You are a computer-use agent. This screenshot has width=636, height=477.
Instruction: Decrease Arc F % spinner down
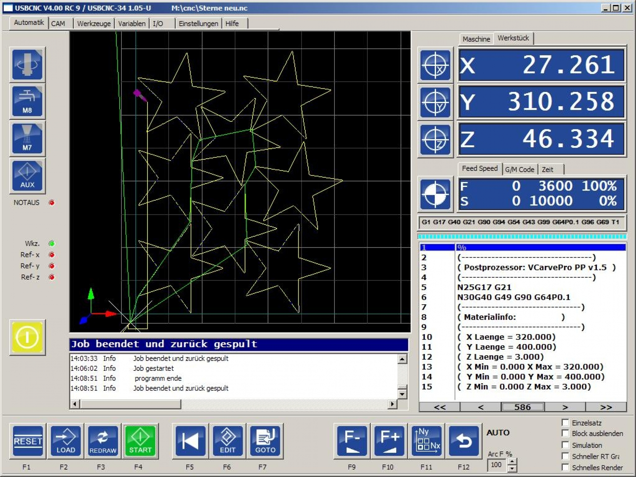tap(512, 468)
